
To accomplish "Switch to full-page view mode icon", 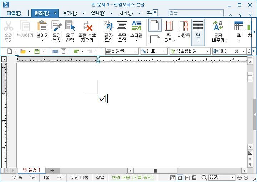I will pyautogui.click(x=173, y=178).
